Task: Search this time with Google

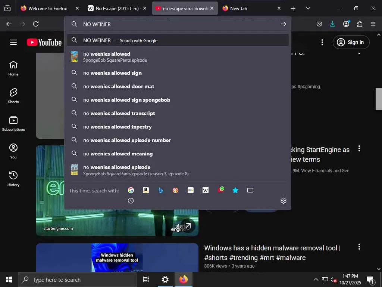Action: click(x=131, y=190)
